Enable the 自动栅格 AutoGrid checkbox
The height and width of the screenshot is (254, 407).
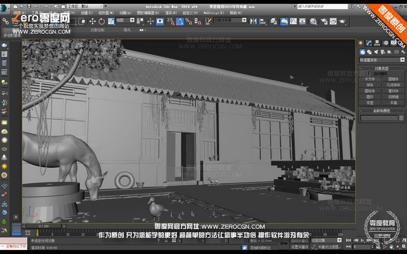(370, 73)
